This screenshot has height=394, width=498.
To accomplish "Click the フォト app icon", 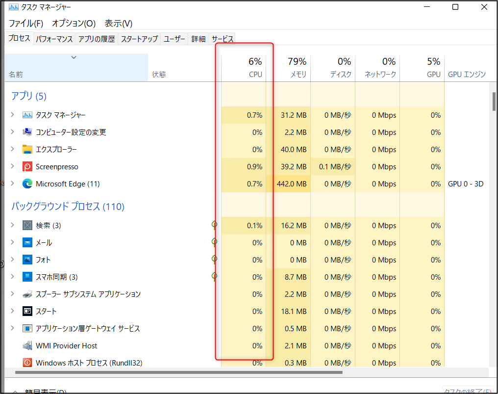I will click(x=27, y=260).
